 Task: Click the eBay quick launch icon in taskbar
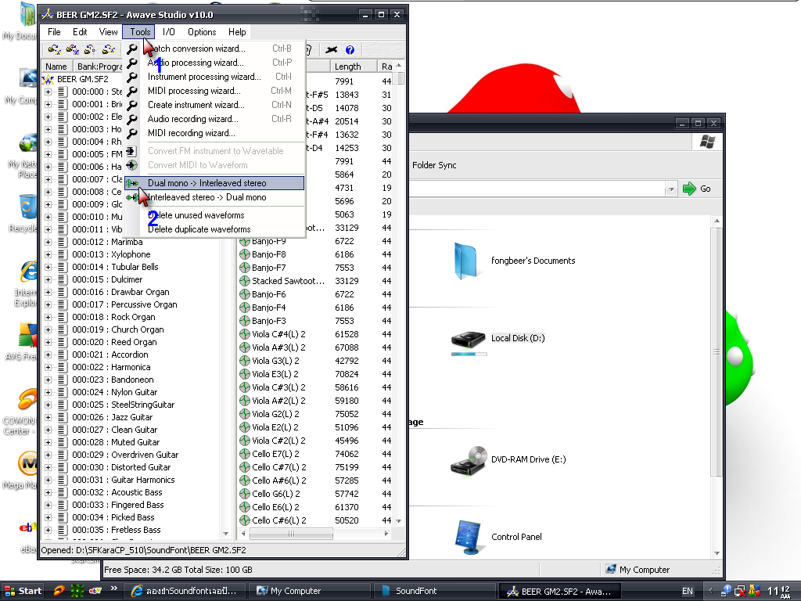[x=95, y=591]
